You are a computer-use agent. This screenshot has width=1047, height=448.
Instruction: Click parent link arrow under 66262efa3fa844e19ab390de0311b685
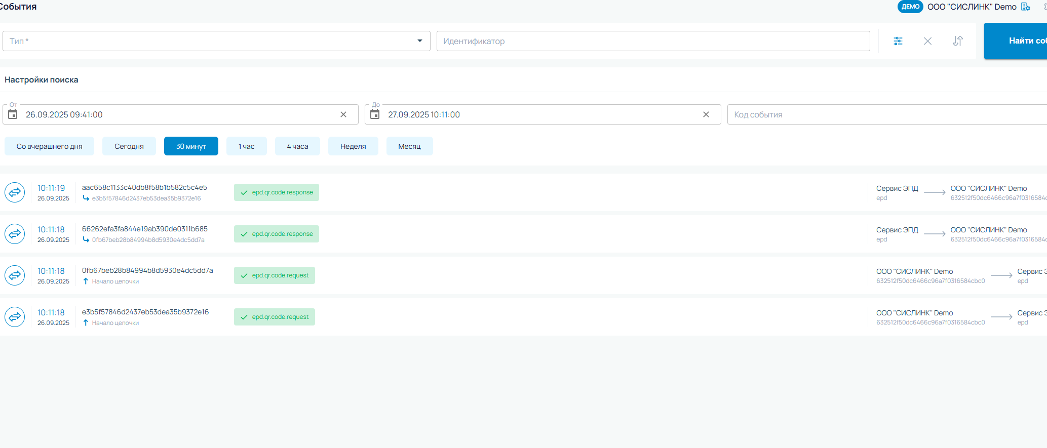pos(86,239)
